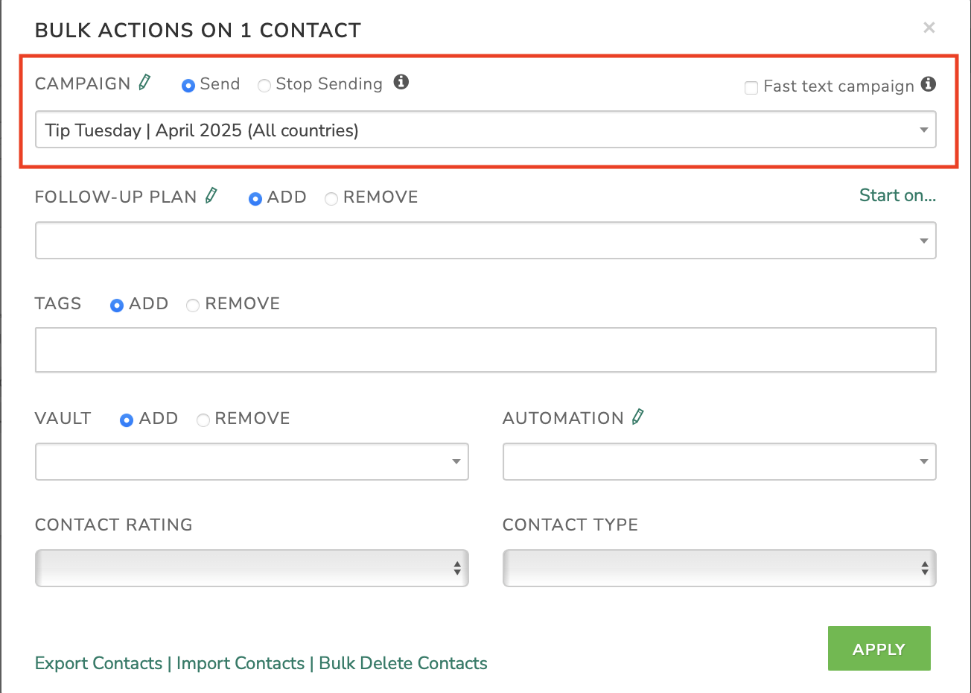Open the Campaign dropdown showing Tip Tuesday
971x693 pixels.
pos(485,130)
